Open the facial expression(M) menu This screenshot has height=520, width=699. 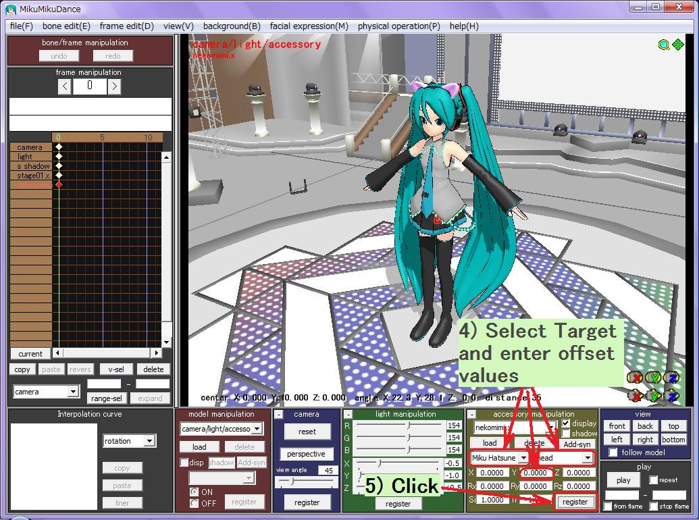coord(309,26)
